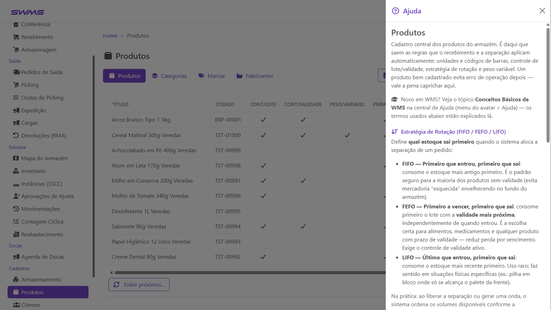Open product Achocolatado em Pó 400g Veredas
This screenshot has width=551, height=310.
tap(154, 150)
